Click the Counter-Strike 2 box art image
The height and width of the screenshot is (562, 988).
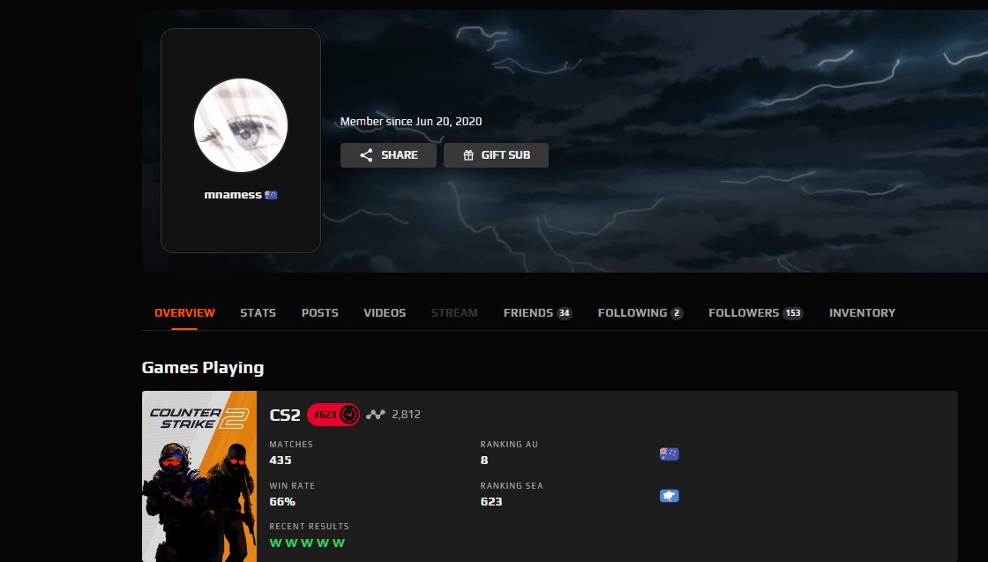pos(198,476)
